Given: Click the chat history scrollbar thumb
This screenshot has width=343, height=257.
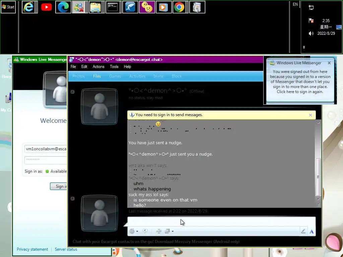Looking at the screenshot, I should click(x=318, y=177).
